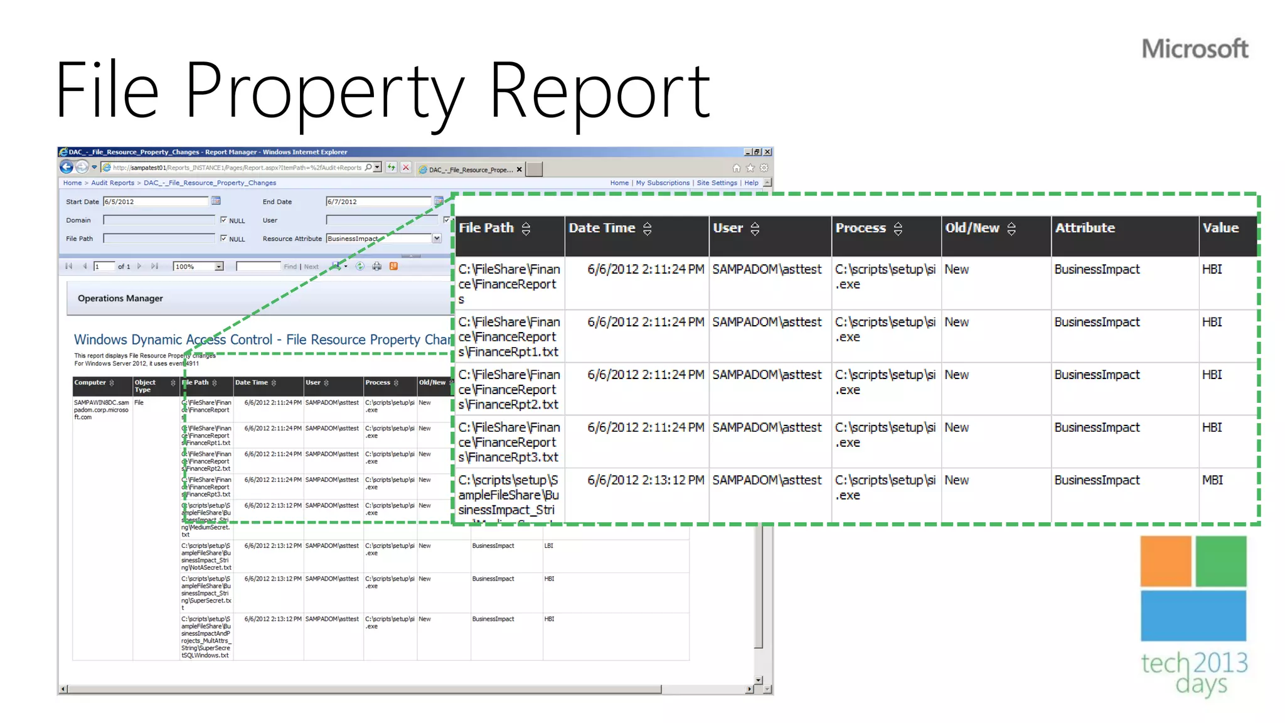Click the Next link in report toolbar
This screenshot has height=723, width=1285.
coord(311,267)
